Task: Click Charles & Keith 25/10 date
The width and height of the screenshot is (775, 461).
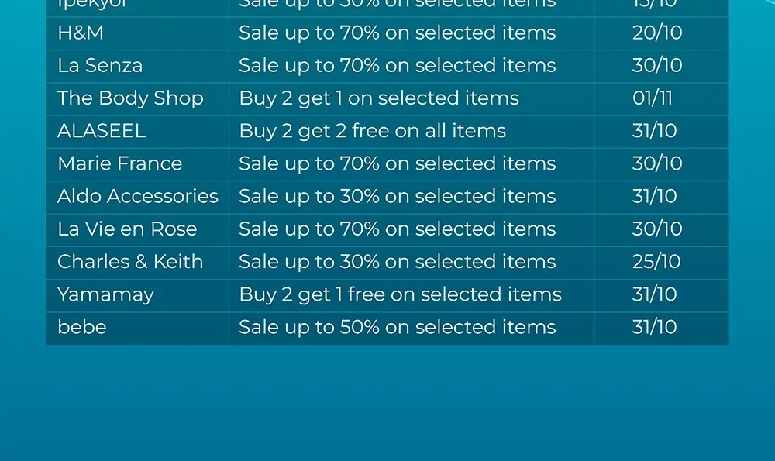Action: 656,261
